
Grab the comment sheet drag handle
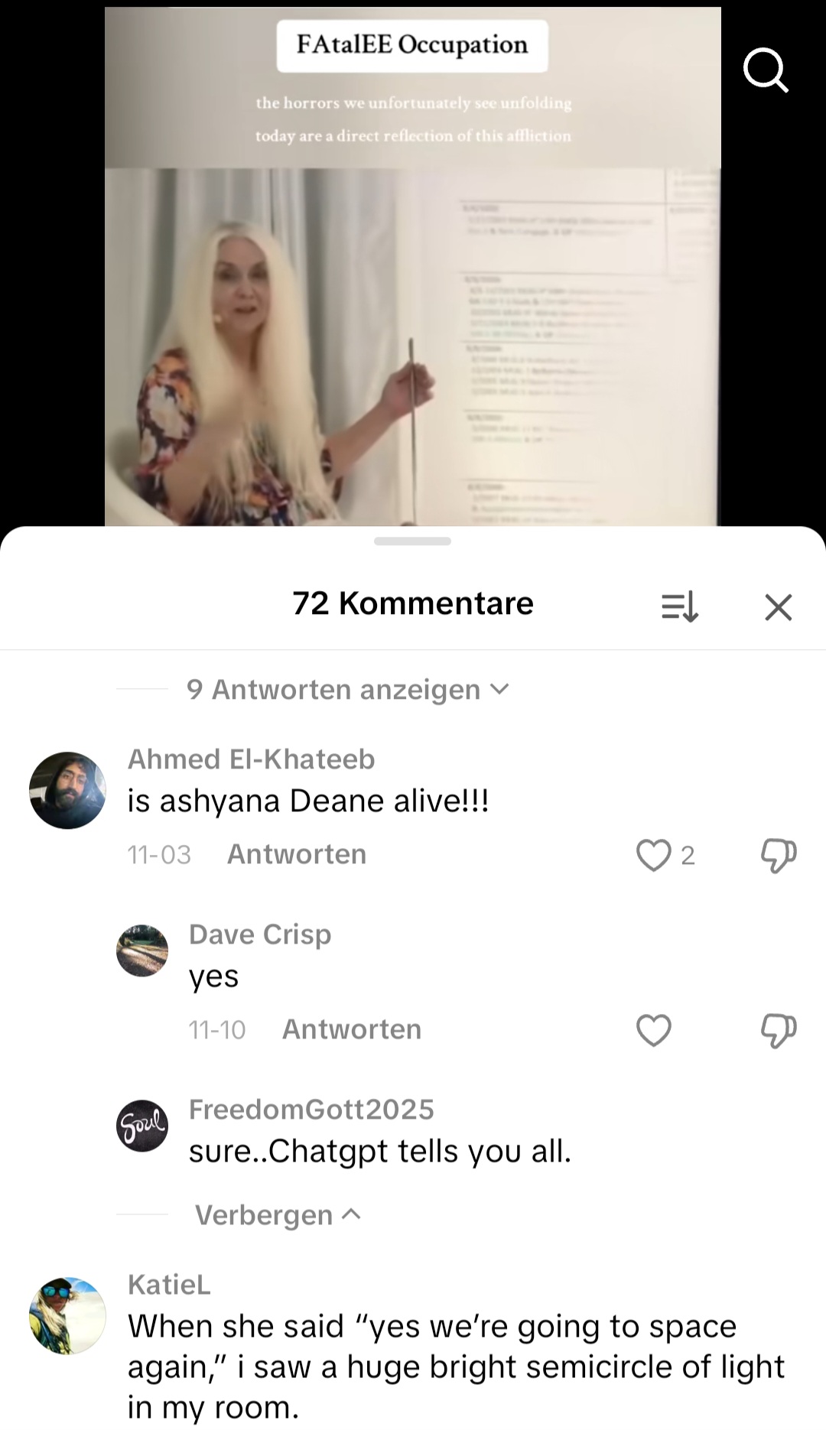point(413,541)
